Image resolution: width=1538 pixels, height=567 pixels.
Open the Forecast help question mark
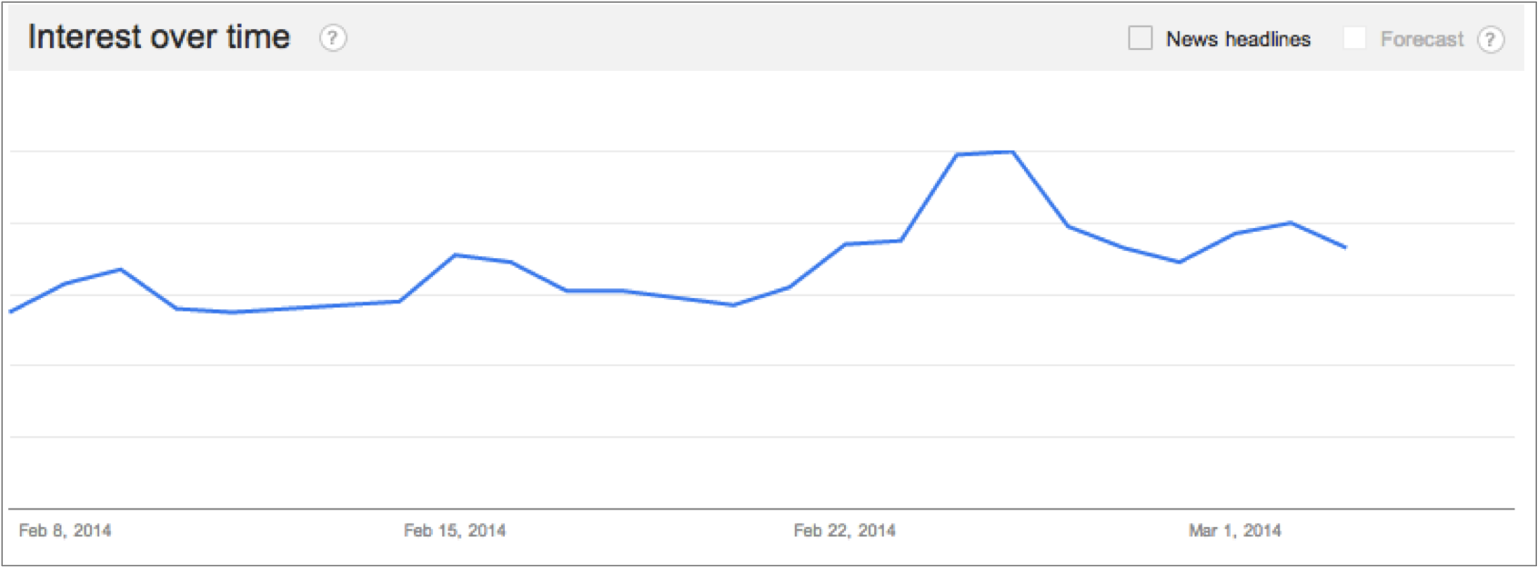[x=1490, y=40]
